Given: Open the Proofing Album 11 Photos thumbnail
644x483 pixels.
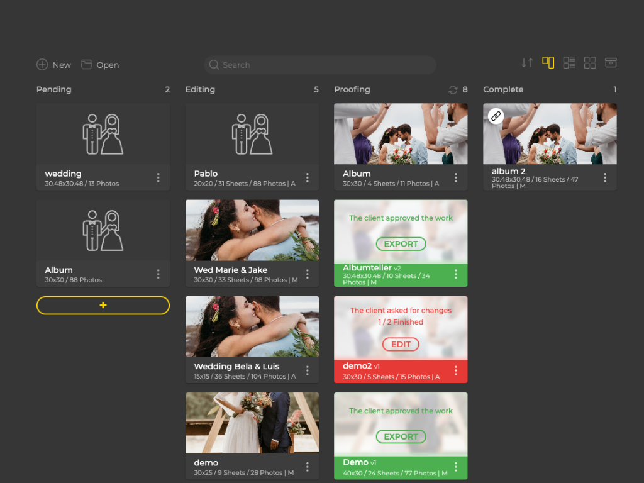Looking at the screenshot, I should click(401, 134).
